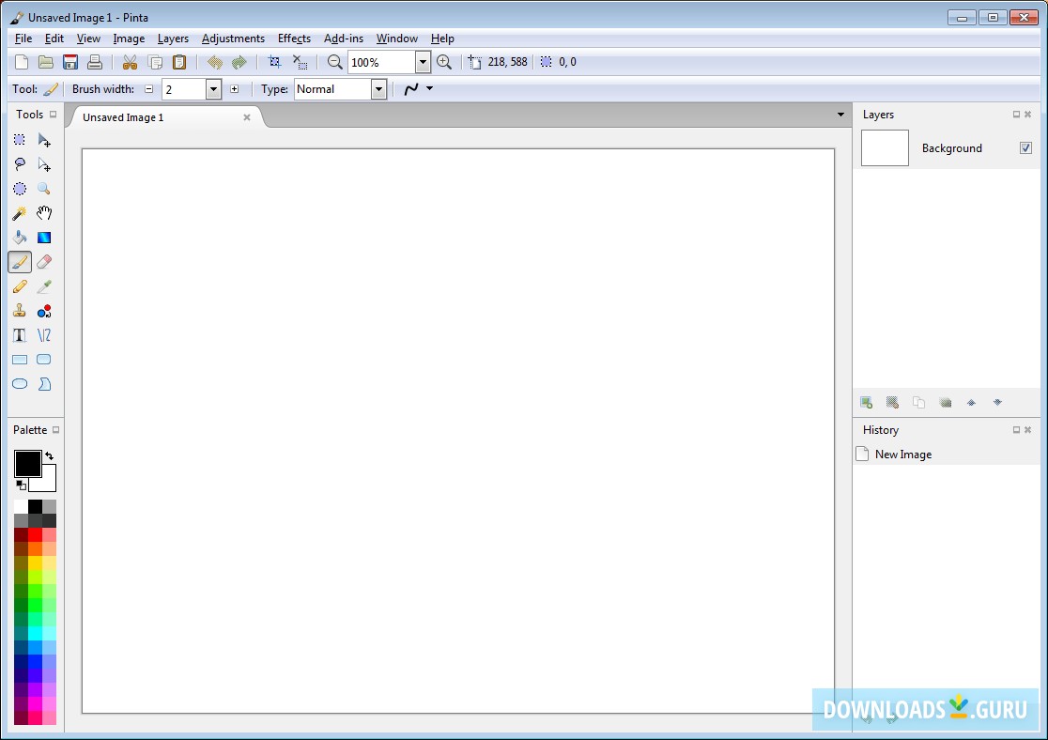This screenshot has height=740, width=1048.
Task: Select the Ellipse Select tool
Action: click(20, 189)
